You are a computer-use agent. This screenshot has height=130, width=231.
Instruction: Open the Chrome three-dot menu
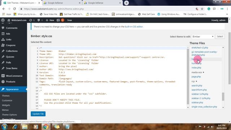[227, 9]
